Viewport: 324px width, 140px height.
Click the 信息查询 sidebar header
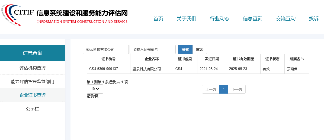(x=33, y=53)
